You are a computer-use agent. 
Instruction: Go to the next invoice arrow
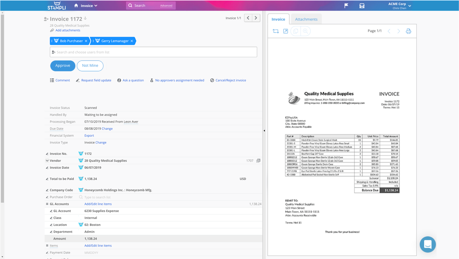(x=256, y=18)
